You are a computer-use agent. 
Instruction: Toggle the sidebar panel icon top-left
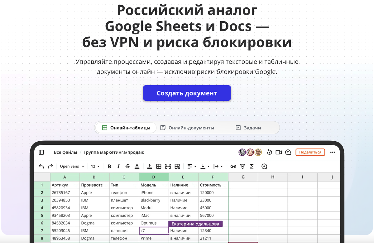pyautogui.click(x=41, y=152)
